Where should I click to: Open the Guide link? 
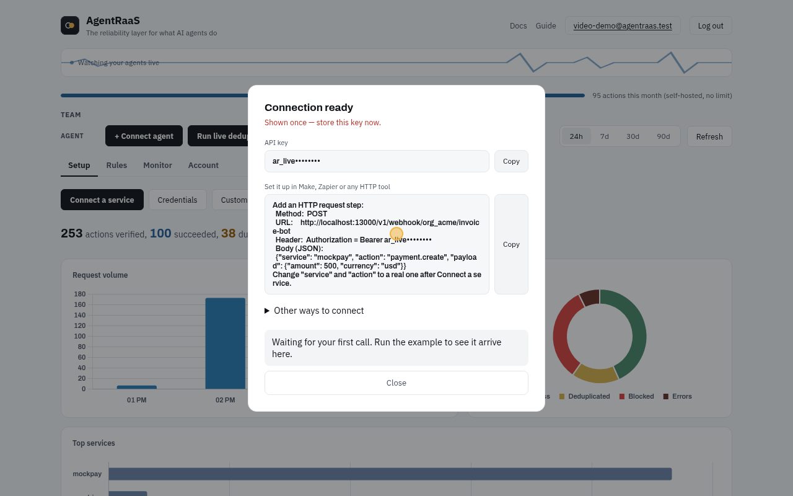(x=546, y=26)
